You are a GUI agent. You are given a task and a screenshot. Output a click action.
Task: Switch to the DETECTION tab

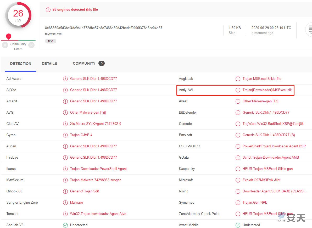[x=21, y=64]
